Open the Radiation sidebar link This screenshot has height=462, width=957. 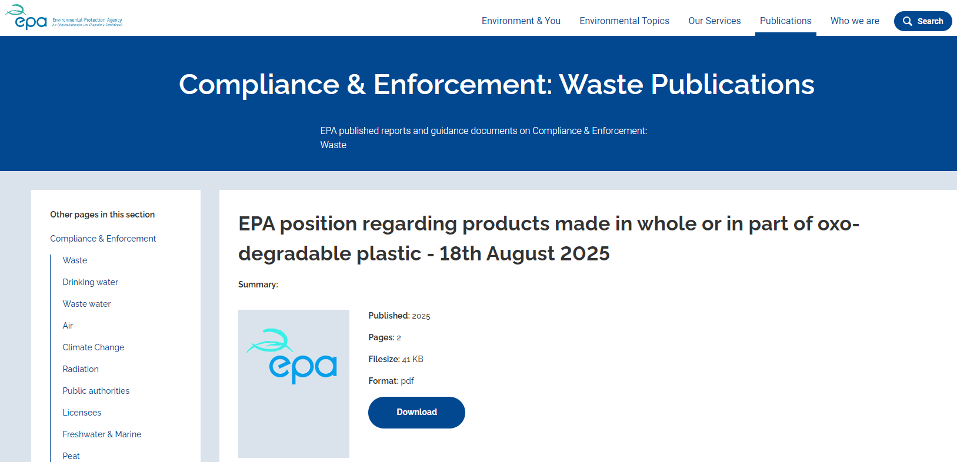(x=81, y=369)
